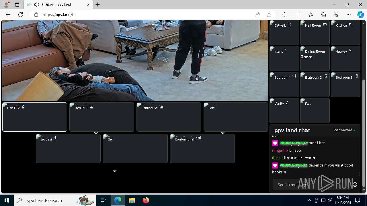The height and width of the screenshot is (206, 367).
Task: Open the tab actions menu icon
Action: [17, 5]
